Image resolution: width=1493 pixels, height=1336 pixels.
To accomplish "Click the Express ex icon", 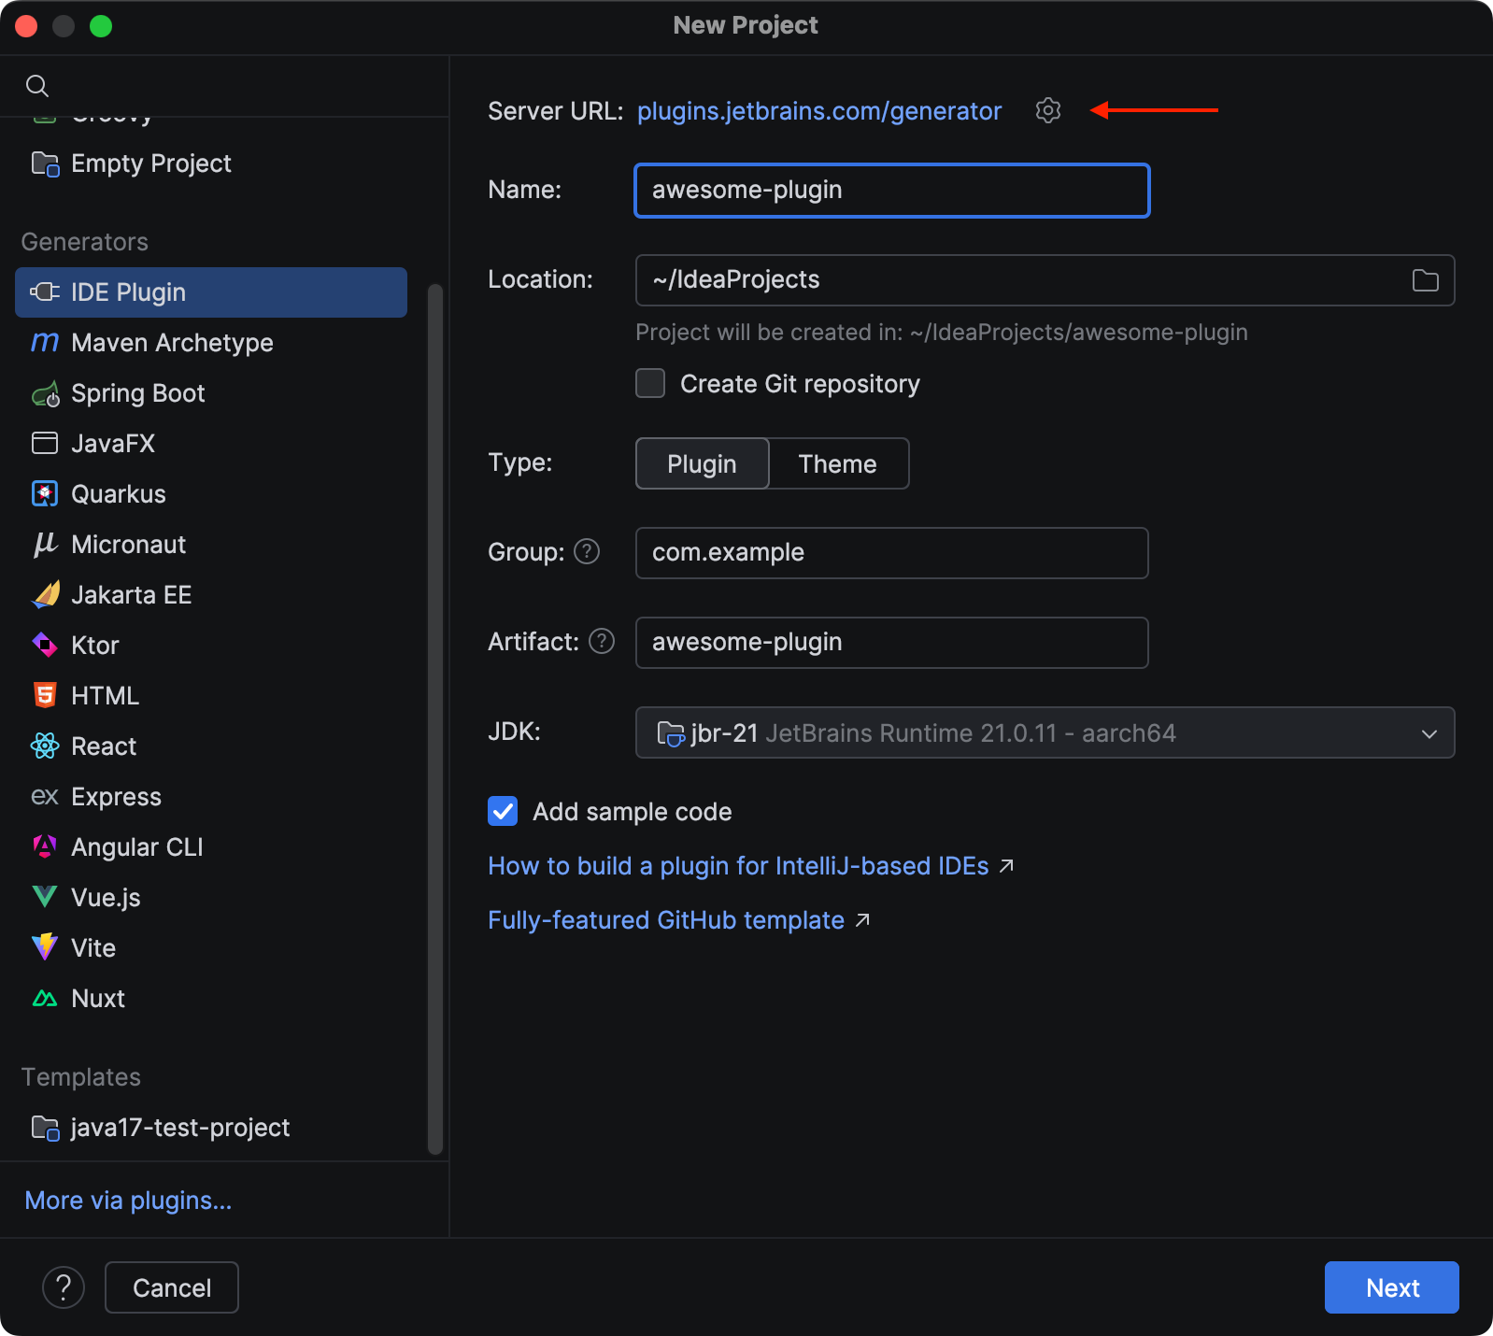I will tap(45, 797).
